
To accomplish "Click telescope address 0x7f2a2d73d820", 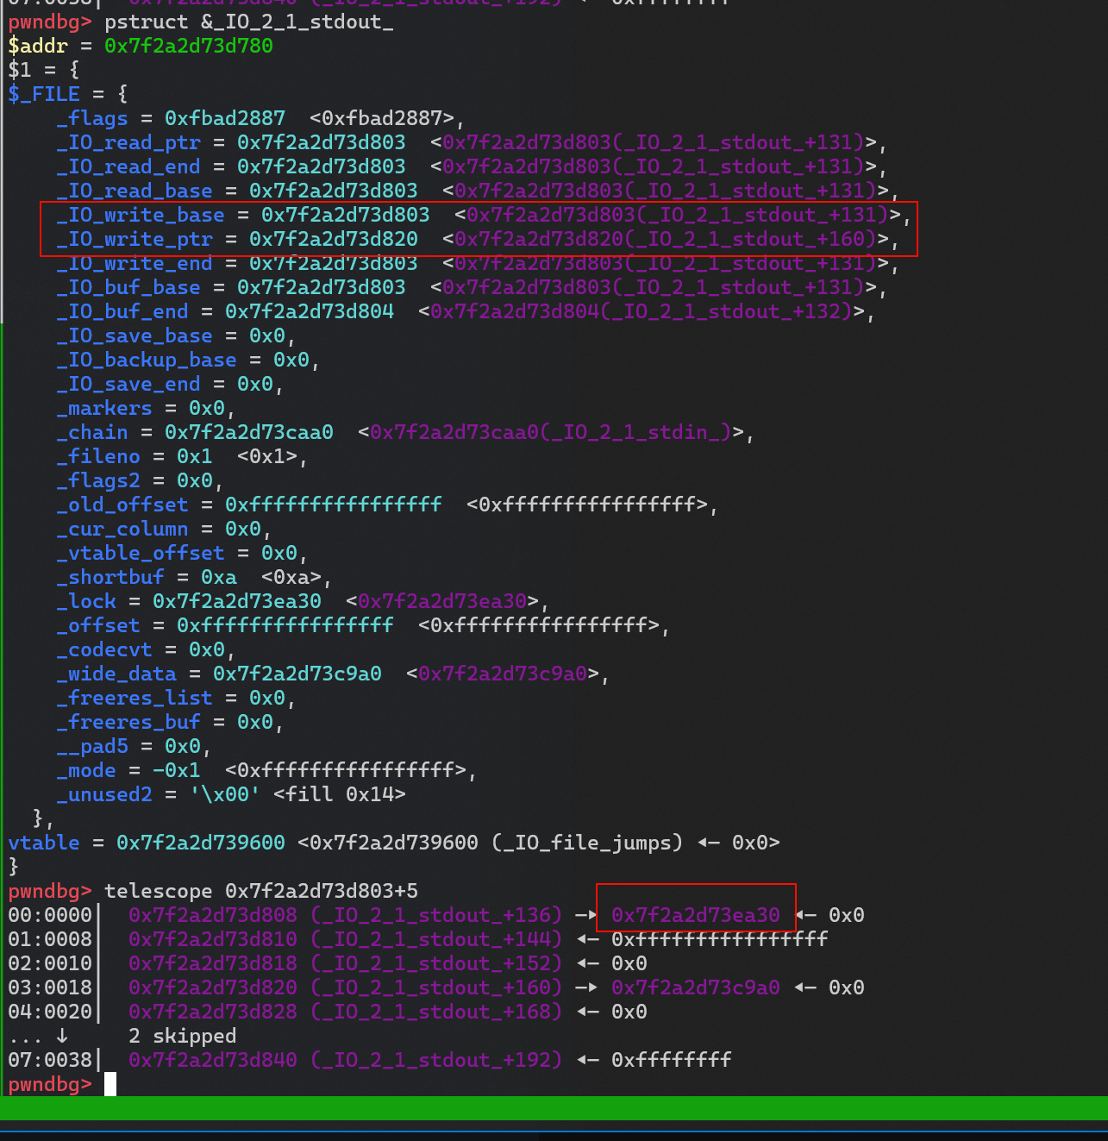I will click(x=213, y=987).
